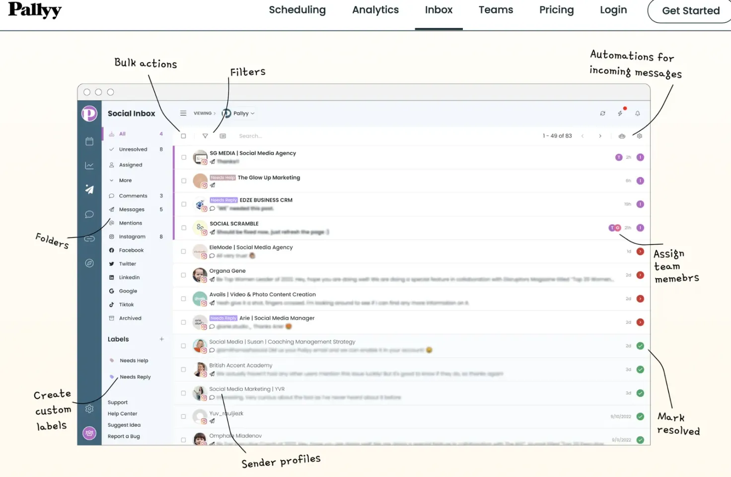Check the EleMode Social Media Agency checkbox

point(184,251)
